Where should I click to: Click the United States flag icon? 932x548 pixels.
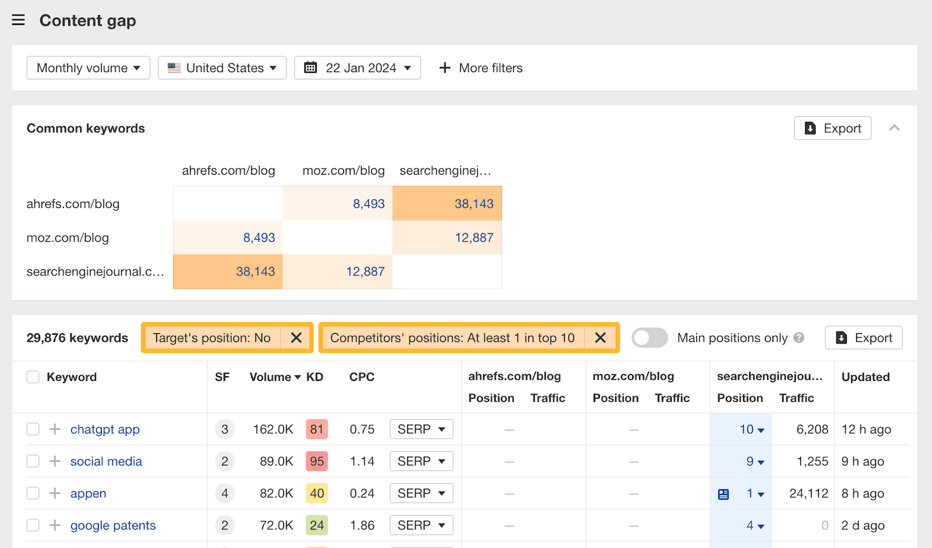coord(173,68)
